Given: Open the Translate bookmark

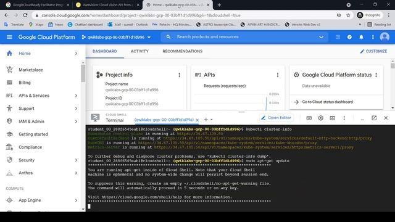Looking at the screenshot, I should pos(14,25).
